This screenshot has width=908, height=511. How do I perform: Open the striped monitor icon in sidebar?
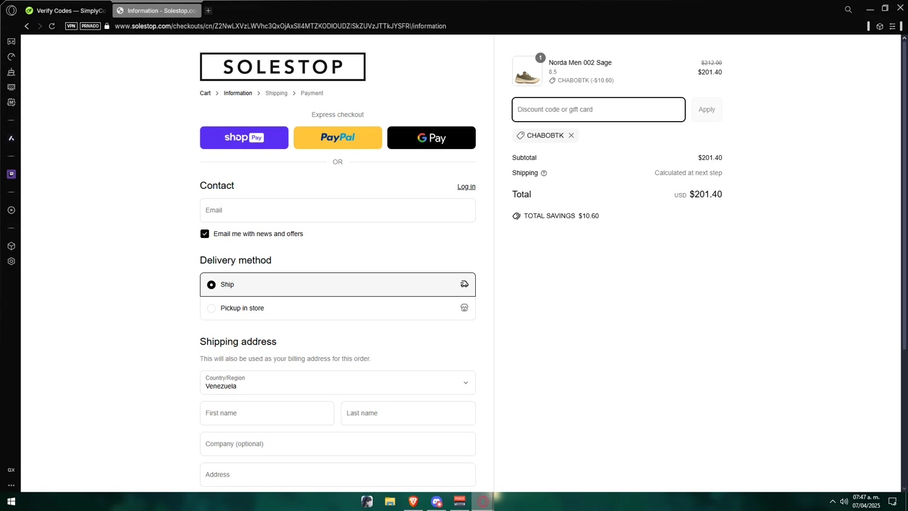(x=11, y=87)
